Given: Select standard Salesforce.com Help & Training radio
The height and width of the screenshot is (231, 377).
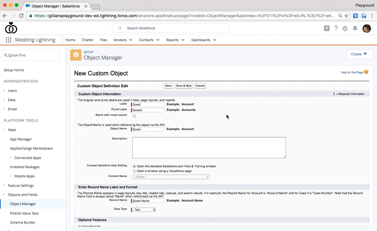Looking at the screenshot, I should click(x=134, y=166).
